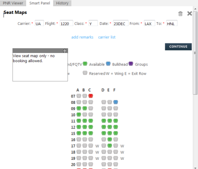Select available seat 12F
198x169 pixels.
pos(116,127)
